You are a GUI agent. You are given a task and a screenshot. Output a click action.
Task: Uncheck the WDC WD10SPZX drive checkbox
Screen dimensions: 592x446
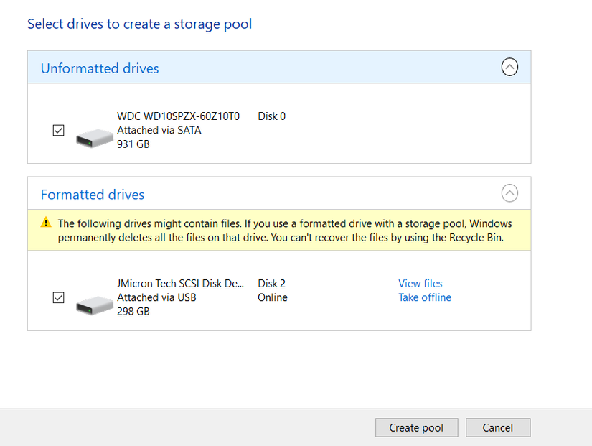(59, 131)
